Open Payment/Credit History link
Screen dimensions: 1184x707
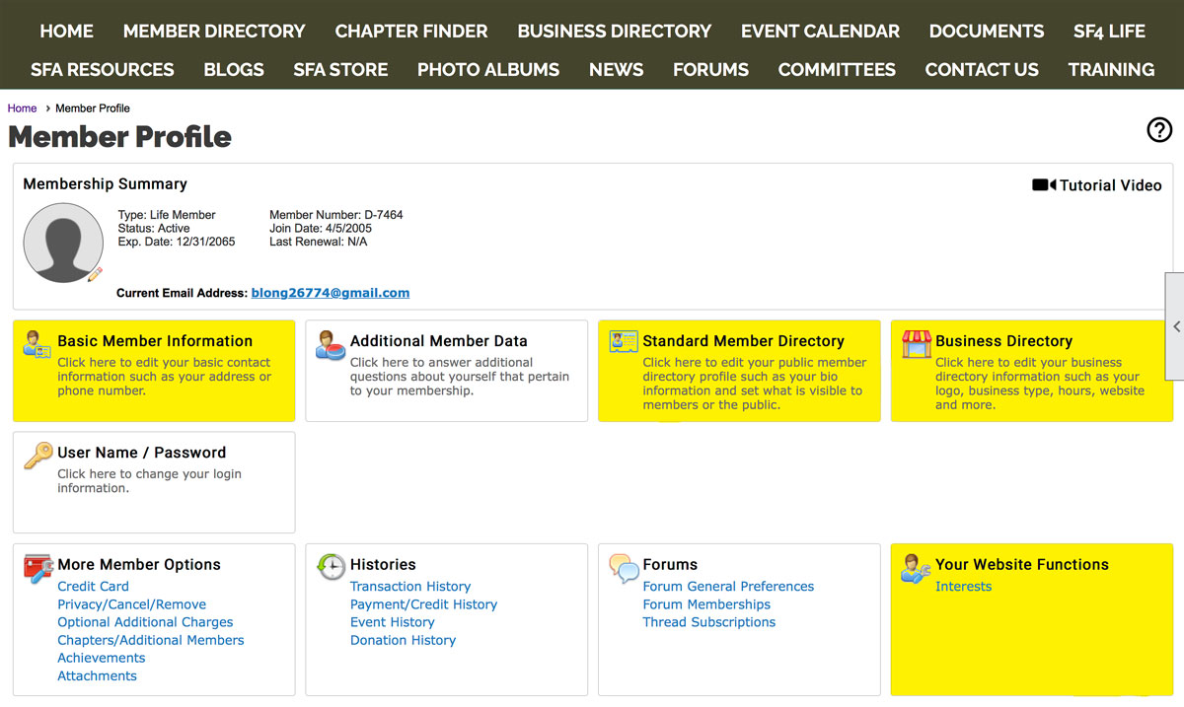424,604
